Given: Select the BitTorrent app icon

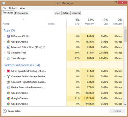Looking at the screenshot, I should click(x=9, y=36).
